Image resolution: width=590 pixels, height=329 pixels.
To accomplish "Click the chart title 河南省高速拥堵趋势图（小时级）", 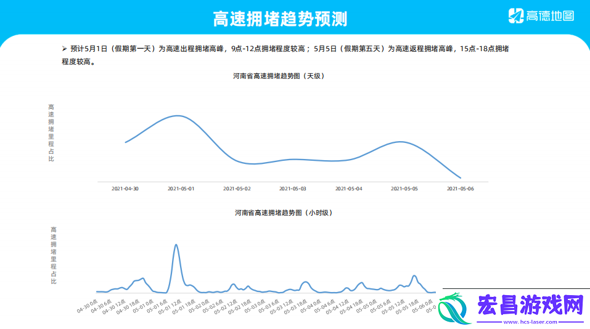I will [284, 213].
